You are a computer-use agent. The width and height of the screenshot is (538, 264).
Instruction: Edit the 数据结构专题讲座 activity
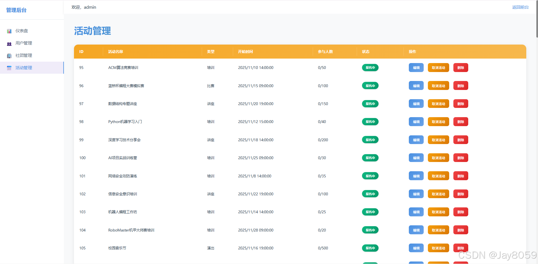[x=416, y=104]
